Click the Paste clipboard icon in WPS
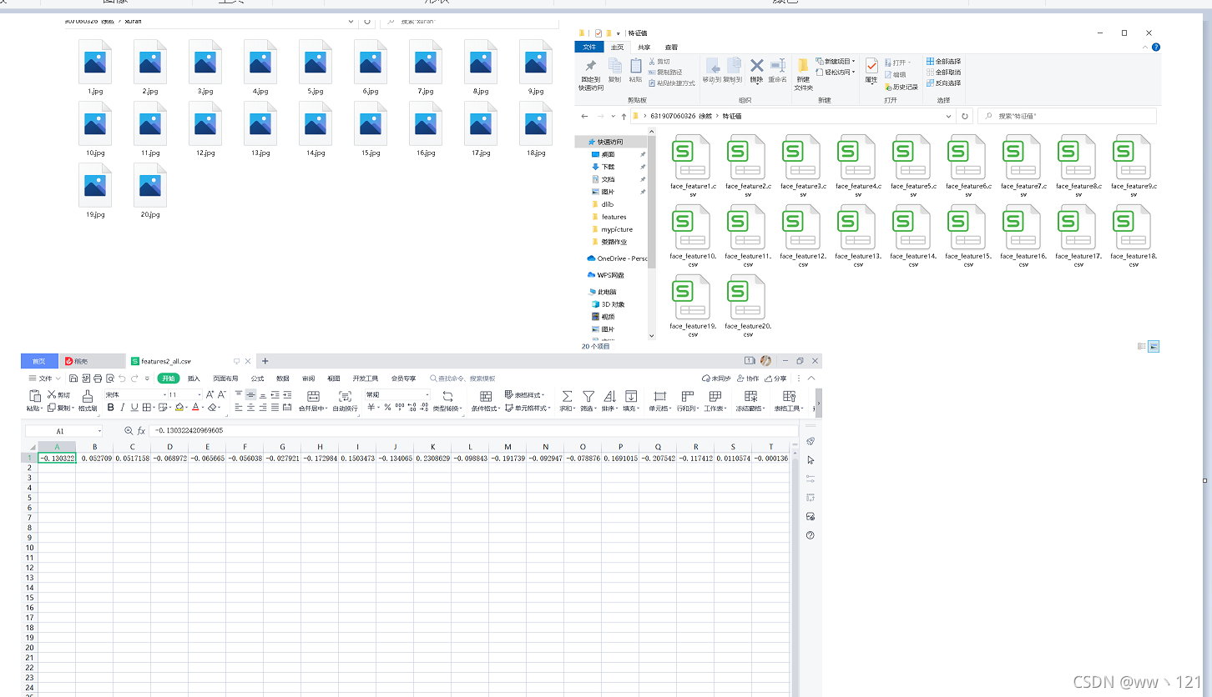This screenshot has height=697, width=1212. pyautogui.click(x=34, y=396)
